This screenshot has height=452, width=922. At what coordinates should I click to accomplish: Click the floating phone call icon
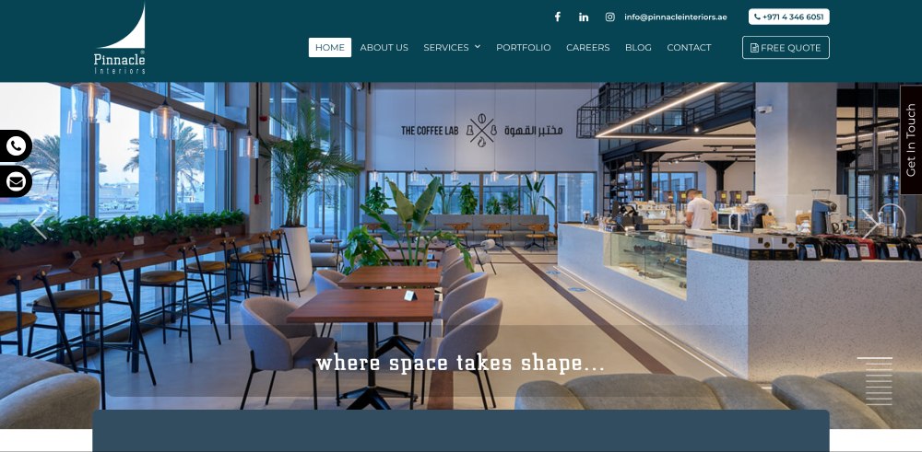16,145
